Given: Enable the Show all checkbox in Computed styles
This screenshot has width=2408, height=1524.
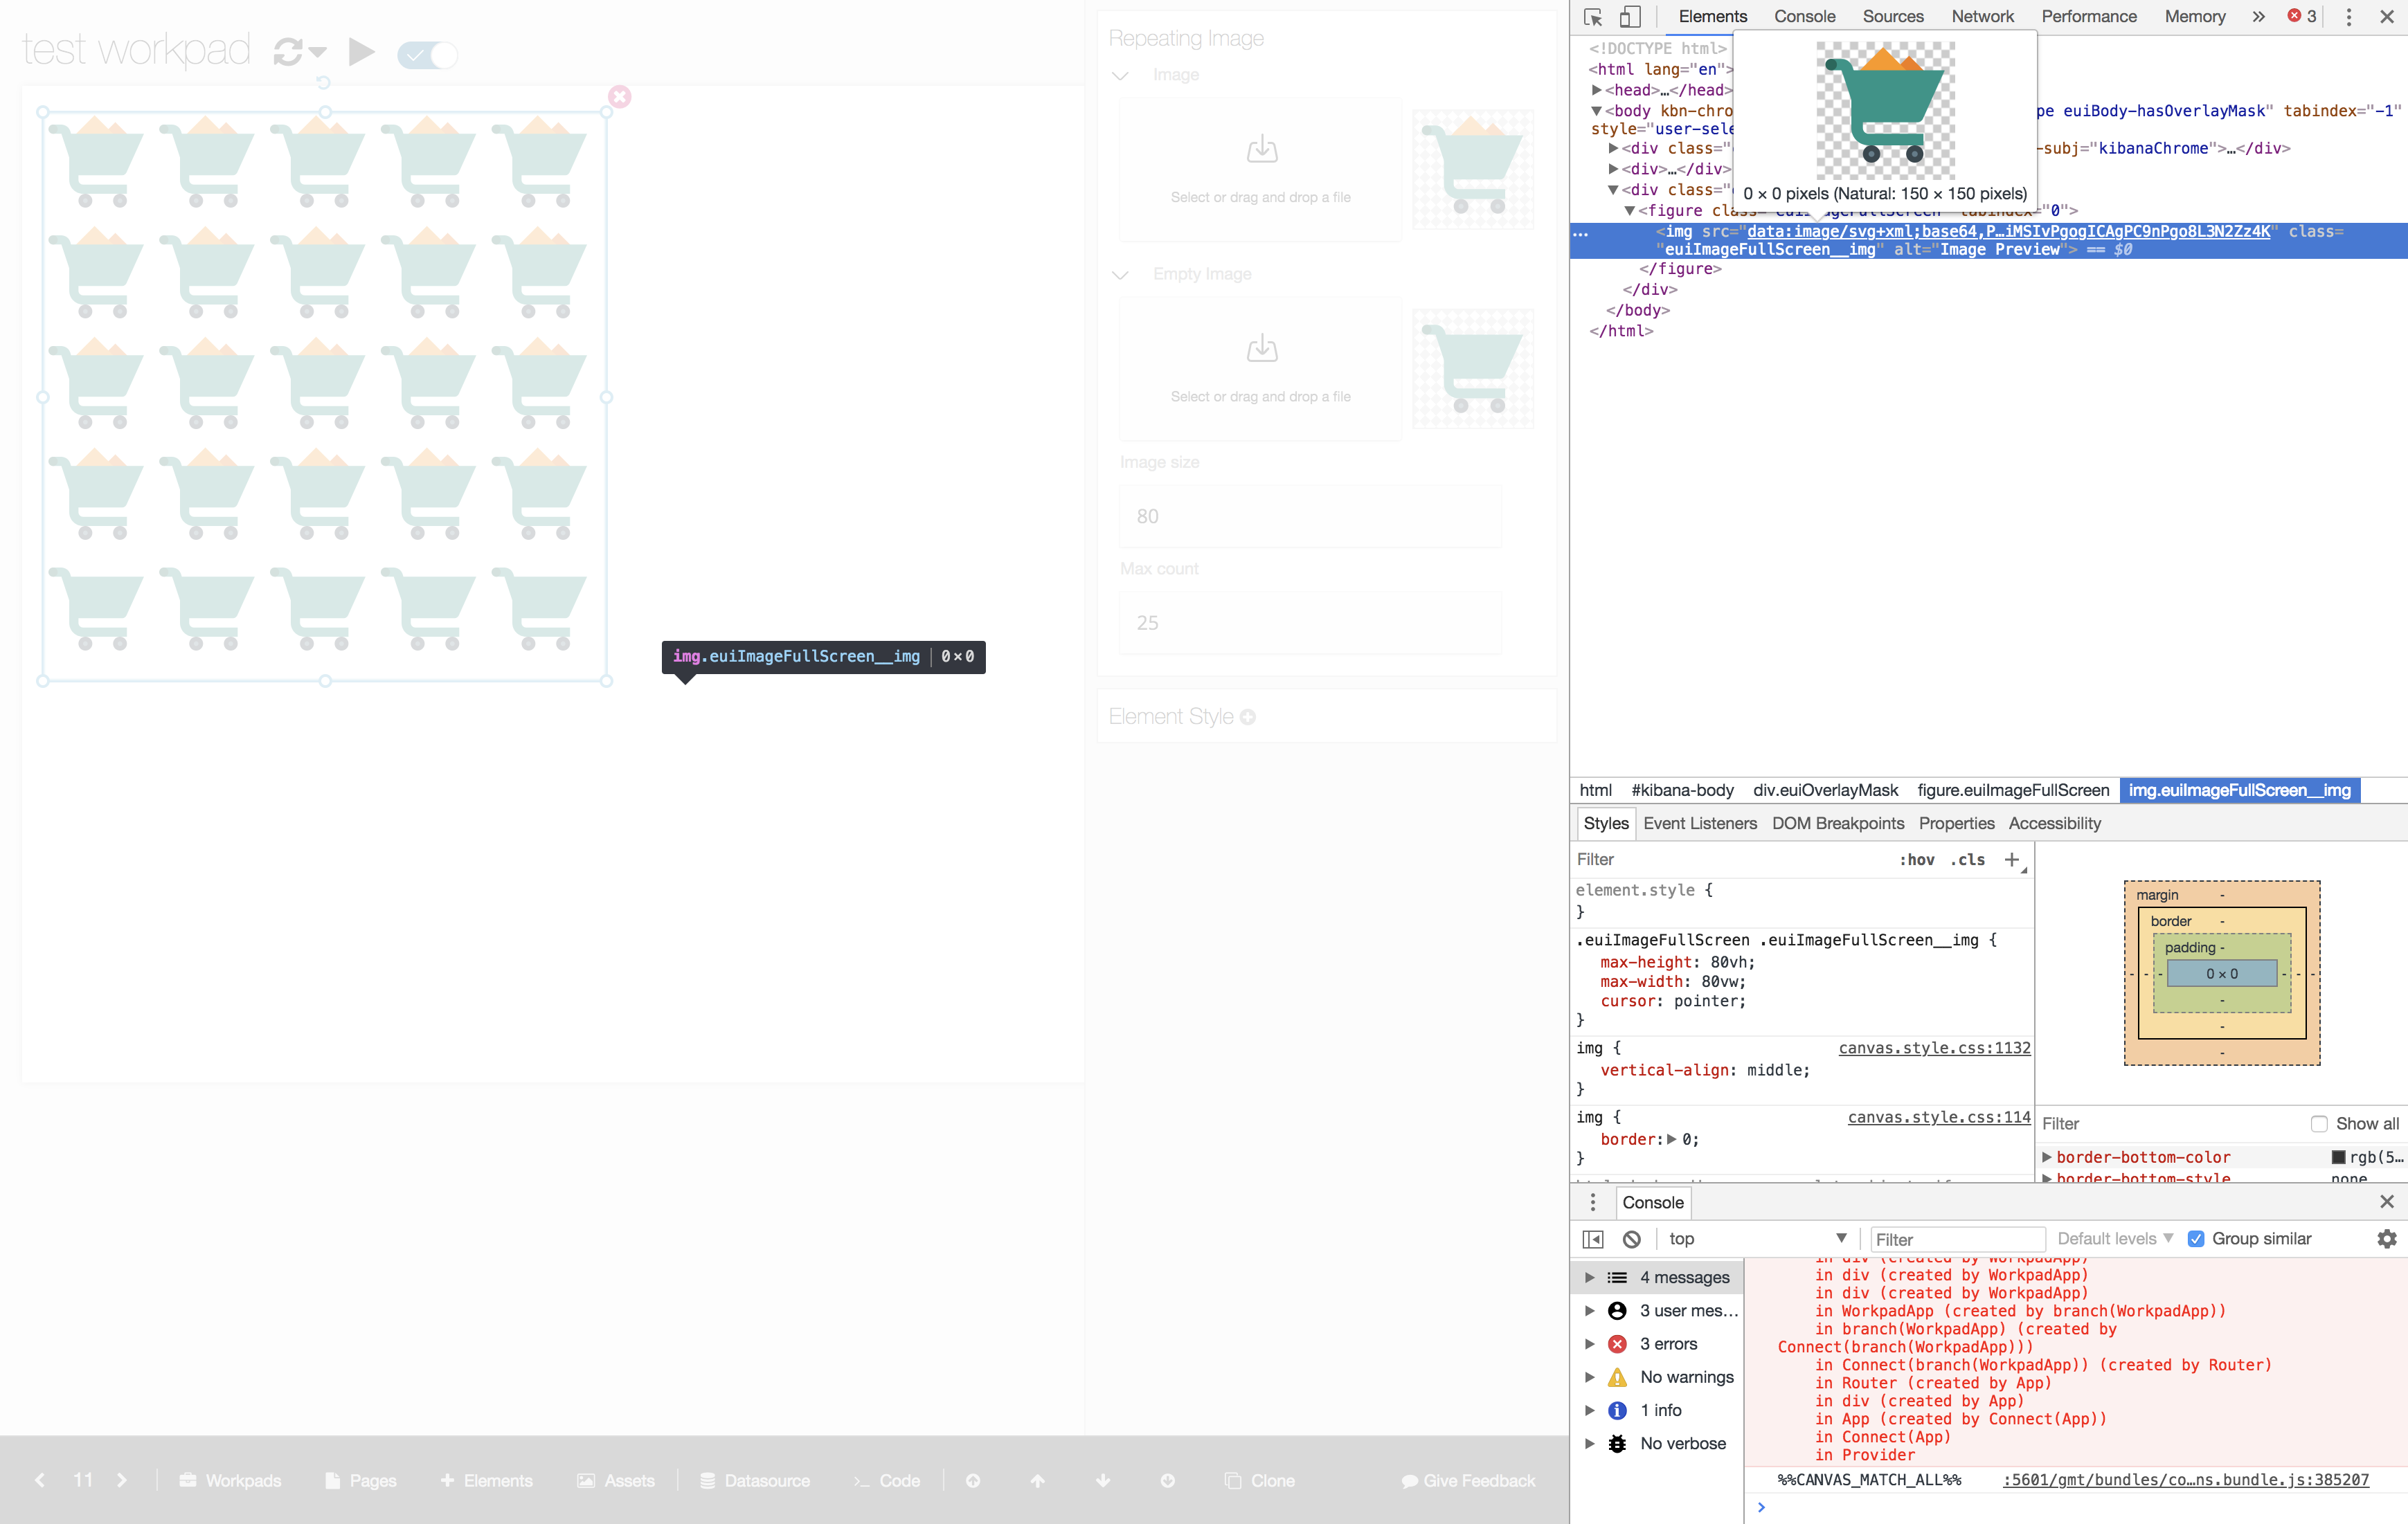Looking at the screenshot, I should [x=2321, y=1123].
